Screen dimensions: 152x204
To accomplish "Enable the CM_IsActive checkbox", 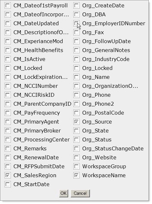I will [8, 59].
